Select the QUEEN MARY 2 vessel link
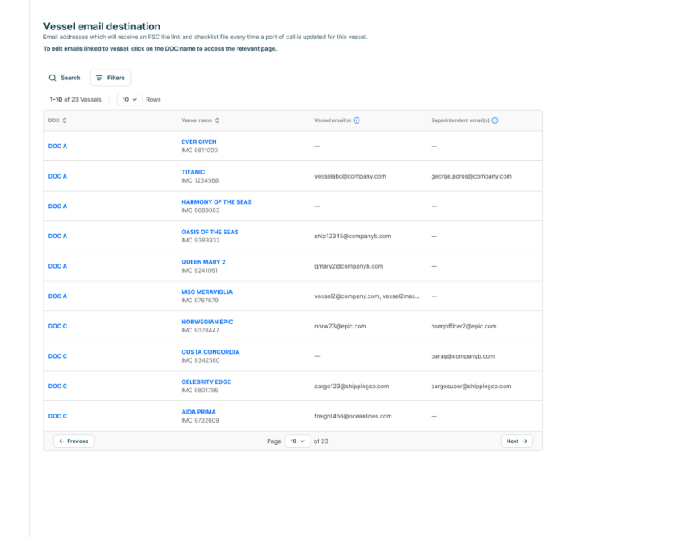 (203, 262)
